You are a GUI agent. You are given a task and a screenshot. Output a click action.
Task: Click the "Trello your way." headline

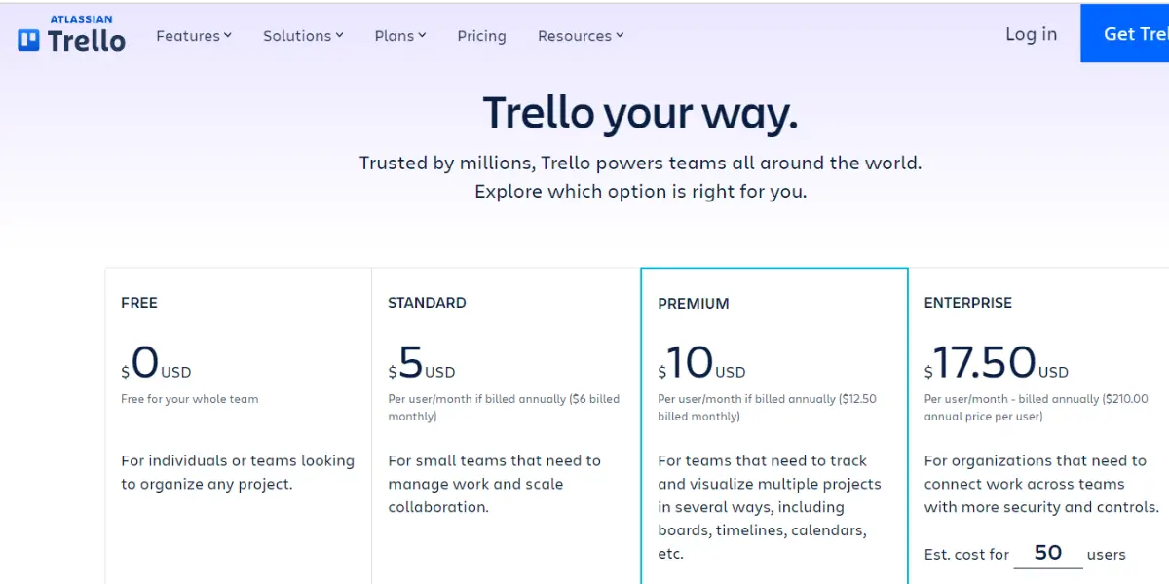click(x=640, y=113)
